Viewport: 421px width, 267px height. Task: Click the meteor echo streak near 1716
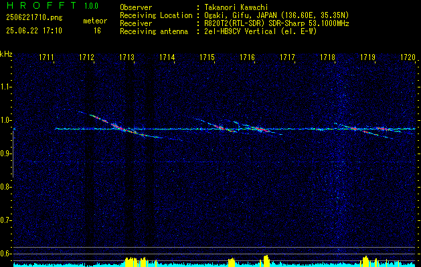pyautogui.click(x=260, y=129)
